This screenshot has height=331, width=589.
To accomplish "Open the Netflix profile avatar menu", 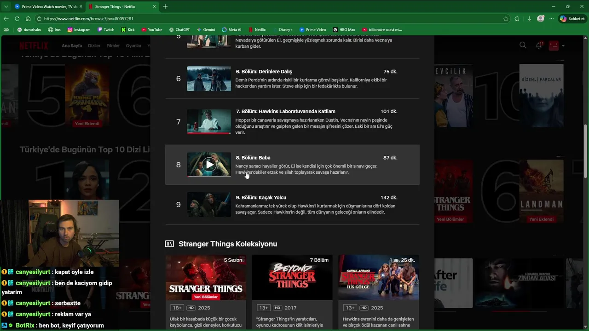I will pyautogui.click(x=554, y=45).
